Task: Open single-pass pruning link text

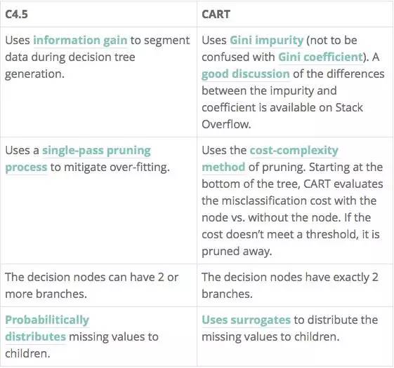Action: tap(96, 151)
